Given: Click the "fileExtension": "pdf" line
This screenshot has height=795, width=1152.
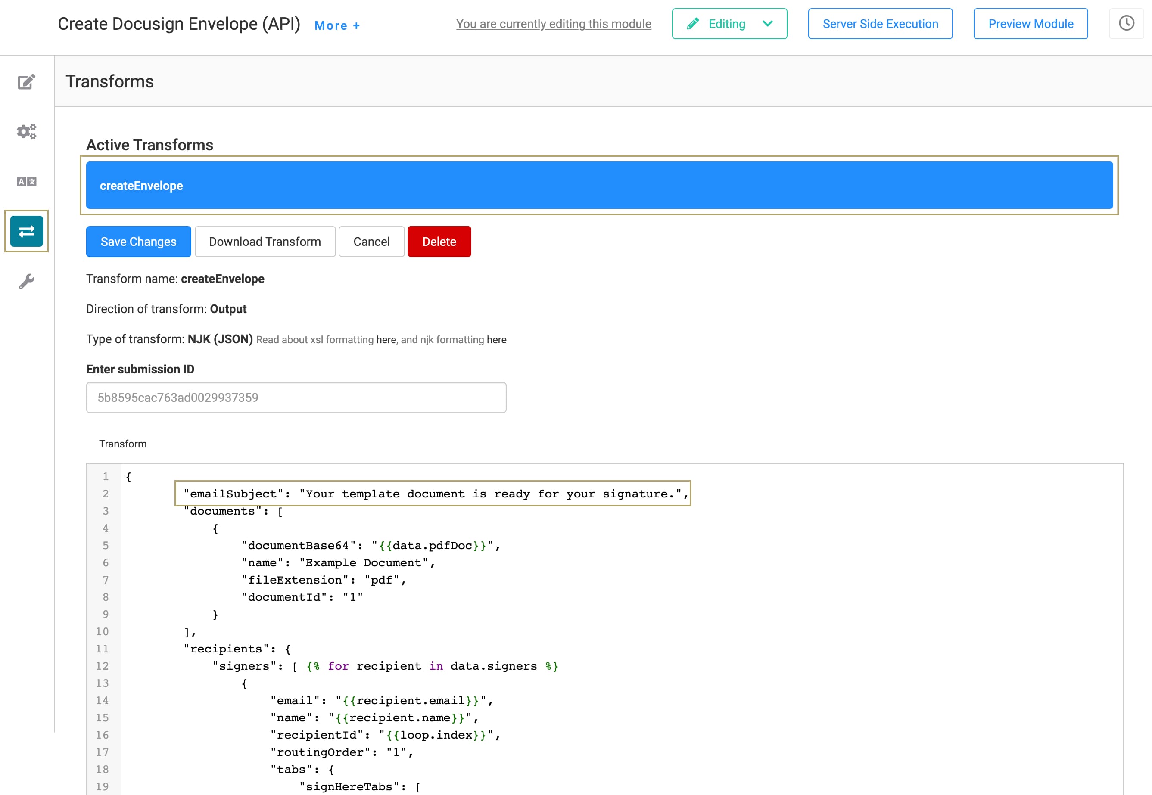Looking at the screenshot, I should tap(324, 580).
